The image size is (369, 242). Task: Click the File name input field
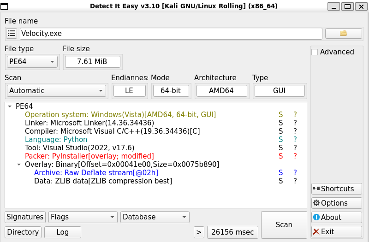click(x=171, y=34)
